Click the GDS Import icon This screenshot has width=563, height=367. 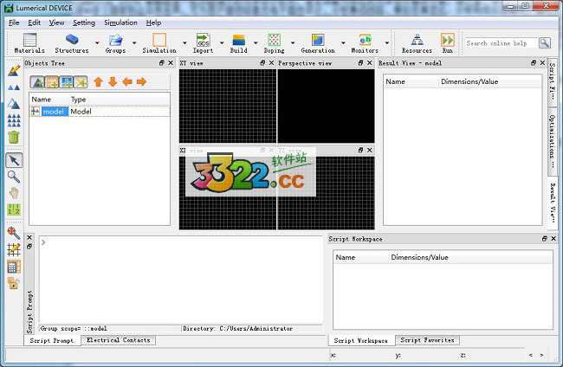click(203, 43)
